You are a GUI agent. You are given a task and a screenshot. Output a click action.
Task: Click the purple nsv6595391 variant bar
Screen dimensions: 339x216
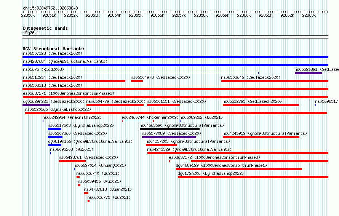(308, 73)
